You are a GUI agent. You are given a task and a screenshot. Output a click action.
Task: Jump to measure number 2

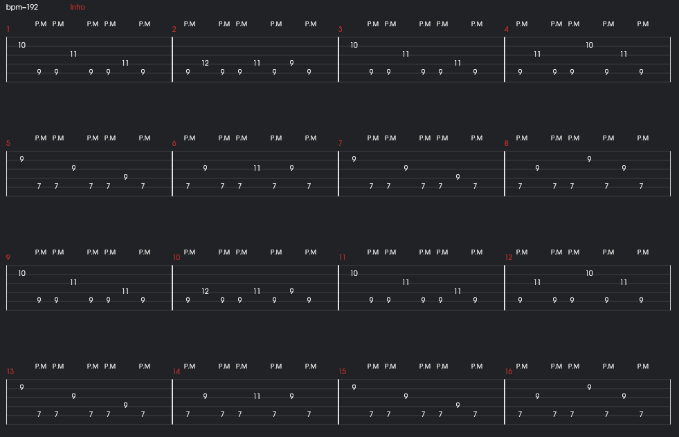tap(174, 29)
